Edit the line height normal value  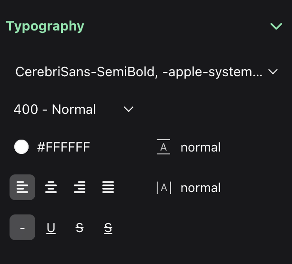tap(201, 147)
